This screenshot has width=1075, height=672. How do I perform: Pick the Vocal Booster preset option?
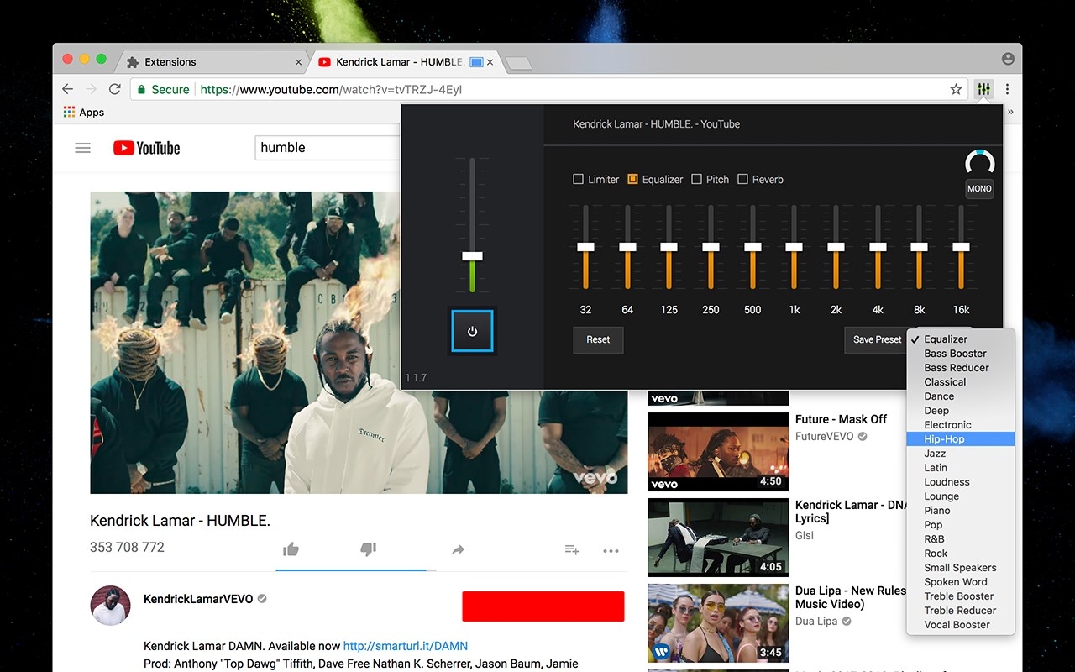(x=957, y=625)
